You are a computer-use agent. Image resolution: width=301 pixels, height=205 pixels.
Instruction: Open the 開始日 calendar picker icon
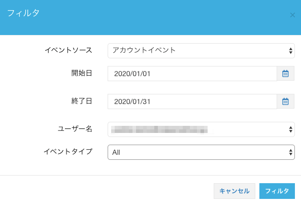tap(285, 74)
